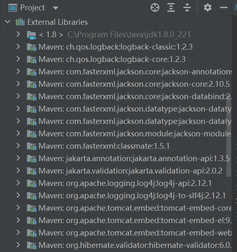Expand the jackson-annotations library node
Viewport: 237px width, 252px height.
coord(18,71)
